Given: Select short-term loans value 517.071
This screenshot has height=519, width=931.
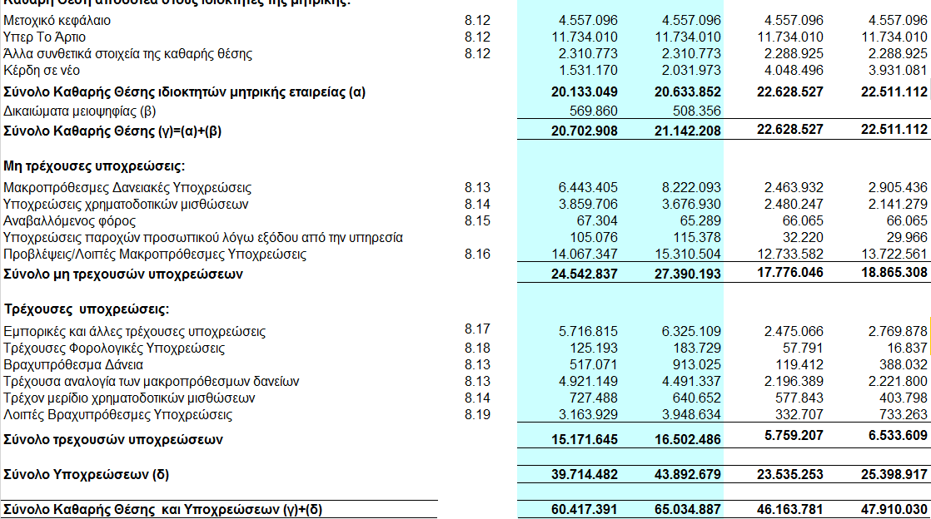Looking at the screenshot, I should point(594,365).
